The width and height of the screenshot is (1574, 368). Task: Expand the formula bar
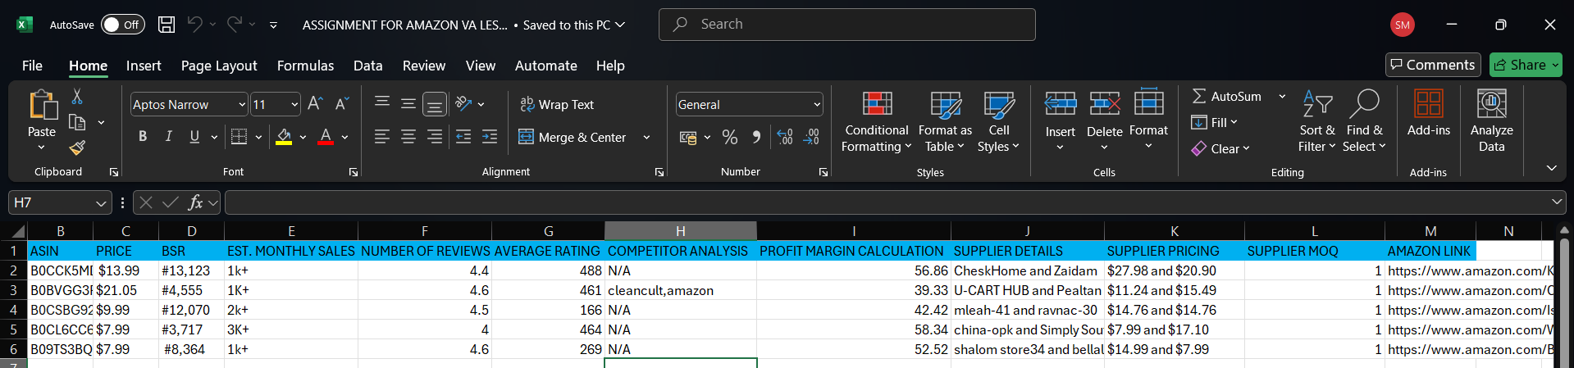[x=1557, y=202]
